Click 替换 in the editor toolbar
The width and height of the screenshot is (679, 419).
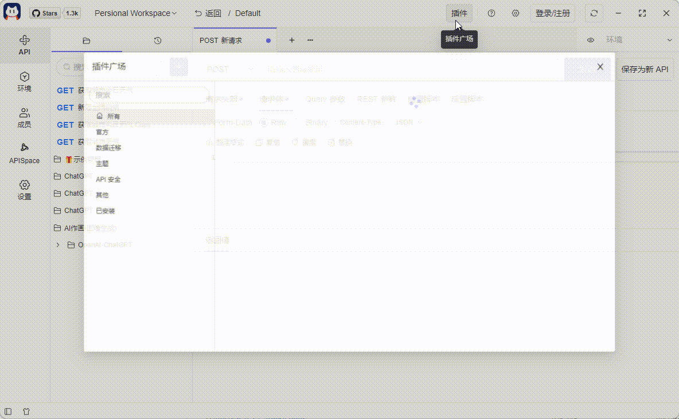coord(340,143)
